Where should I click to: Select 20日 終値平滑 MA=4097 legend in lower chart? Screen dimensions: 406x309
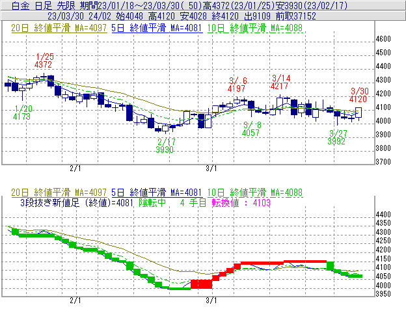59,193
